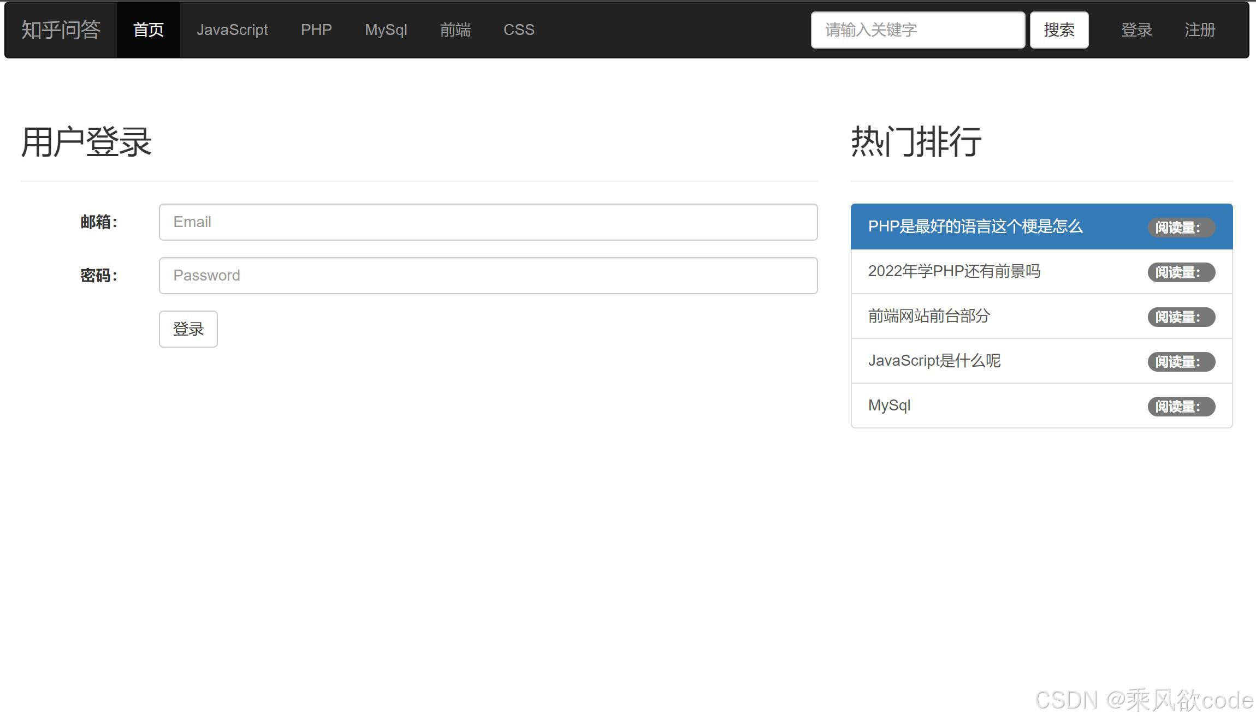Viewport: 1256px width, 721px height.
Task: Open the 前端 category page
Action: 455,29
